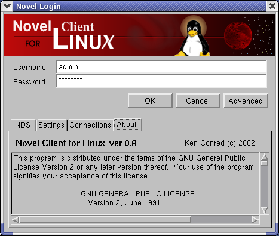
Task: Open the Advanced options button
Action: point(246,101)
